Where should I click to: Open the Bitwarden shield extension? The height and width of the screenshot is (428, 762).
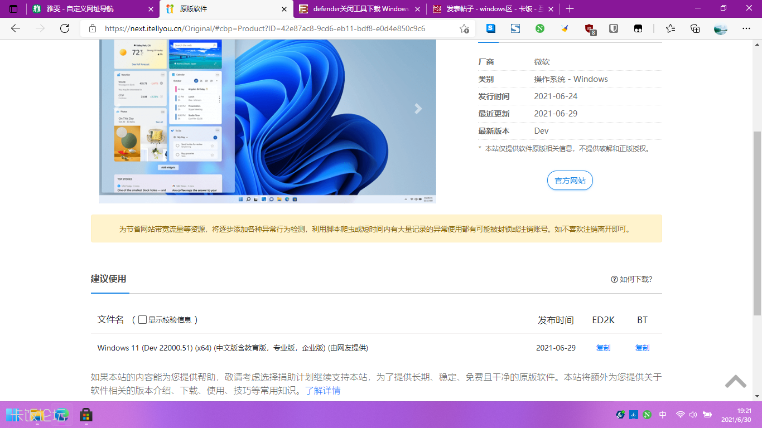(x=614, y=28)
